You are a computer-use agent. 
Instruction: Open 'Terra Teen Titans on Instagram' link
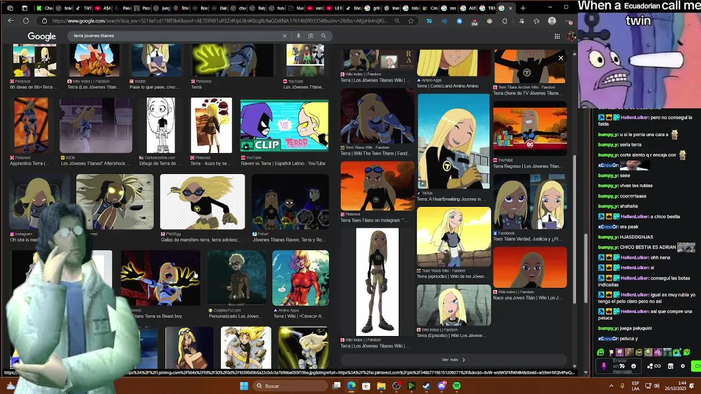click(374, 220)
